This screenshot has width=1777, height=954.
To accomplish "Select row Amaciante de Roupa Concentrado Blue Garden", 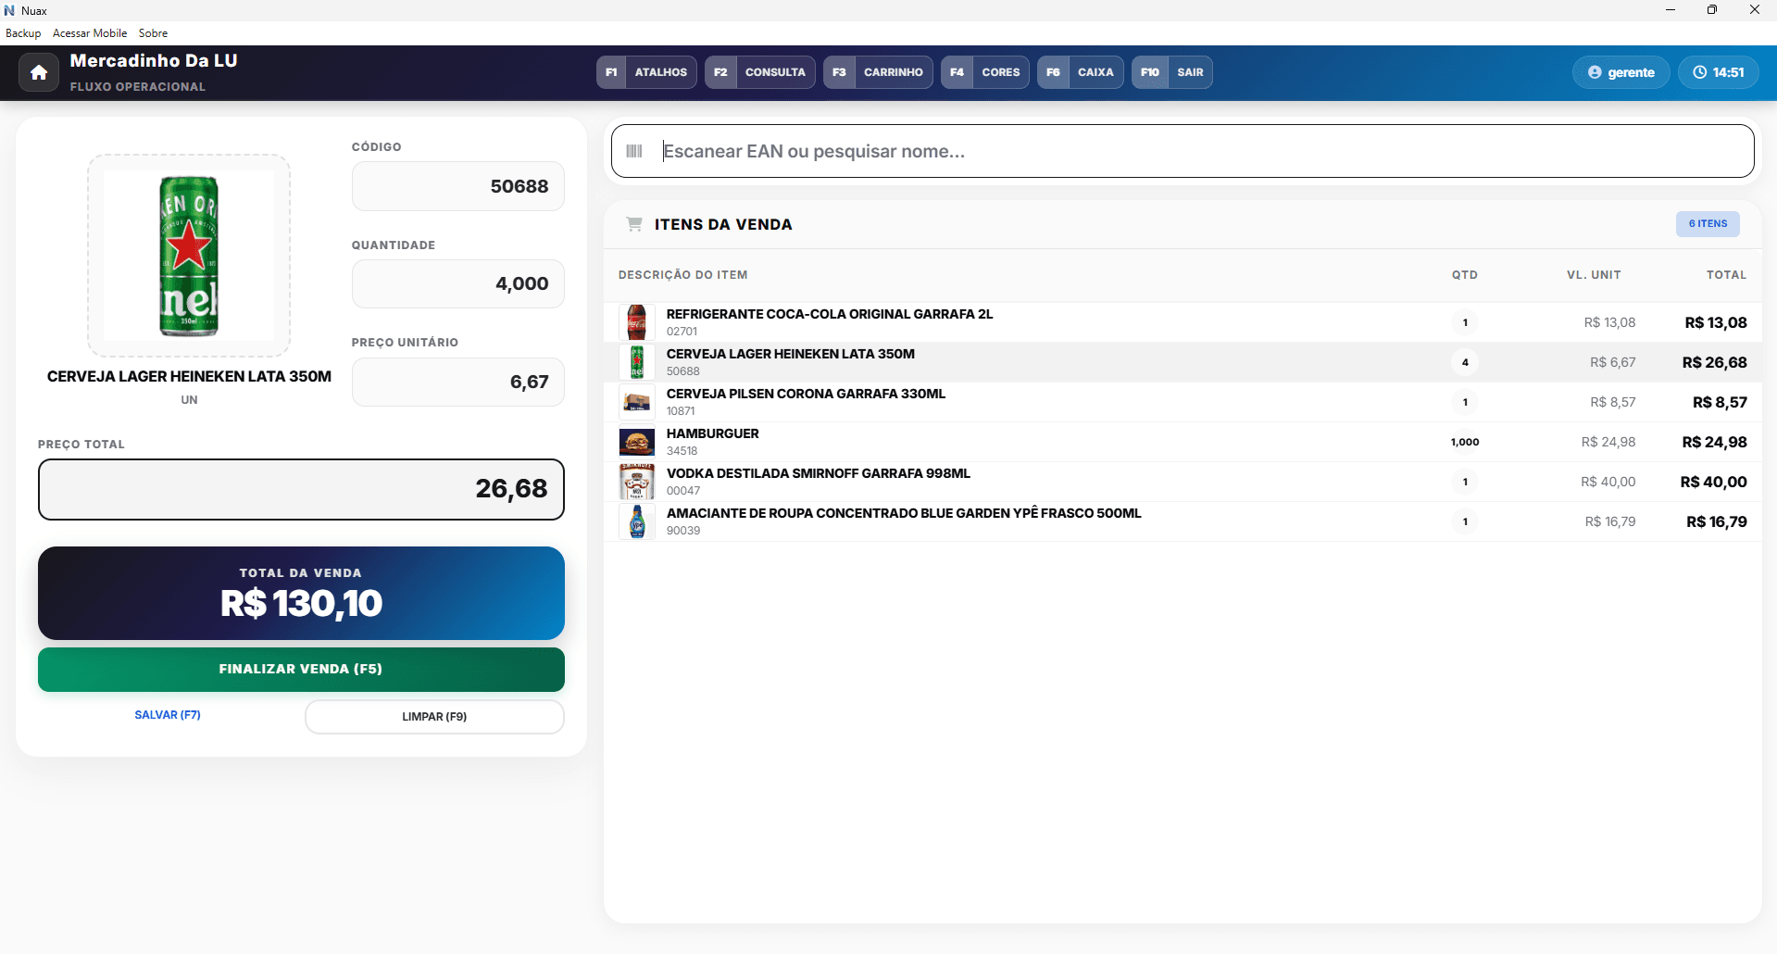I will [1183, 521].
